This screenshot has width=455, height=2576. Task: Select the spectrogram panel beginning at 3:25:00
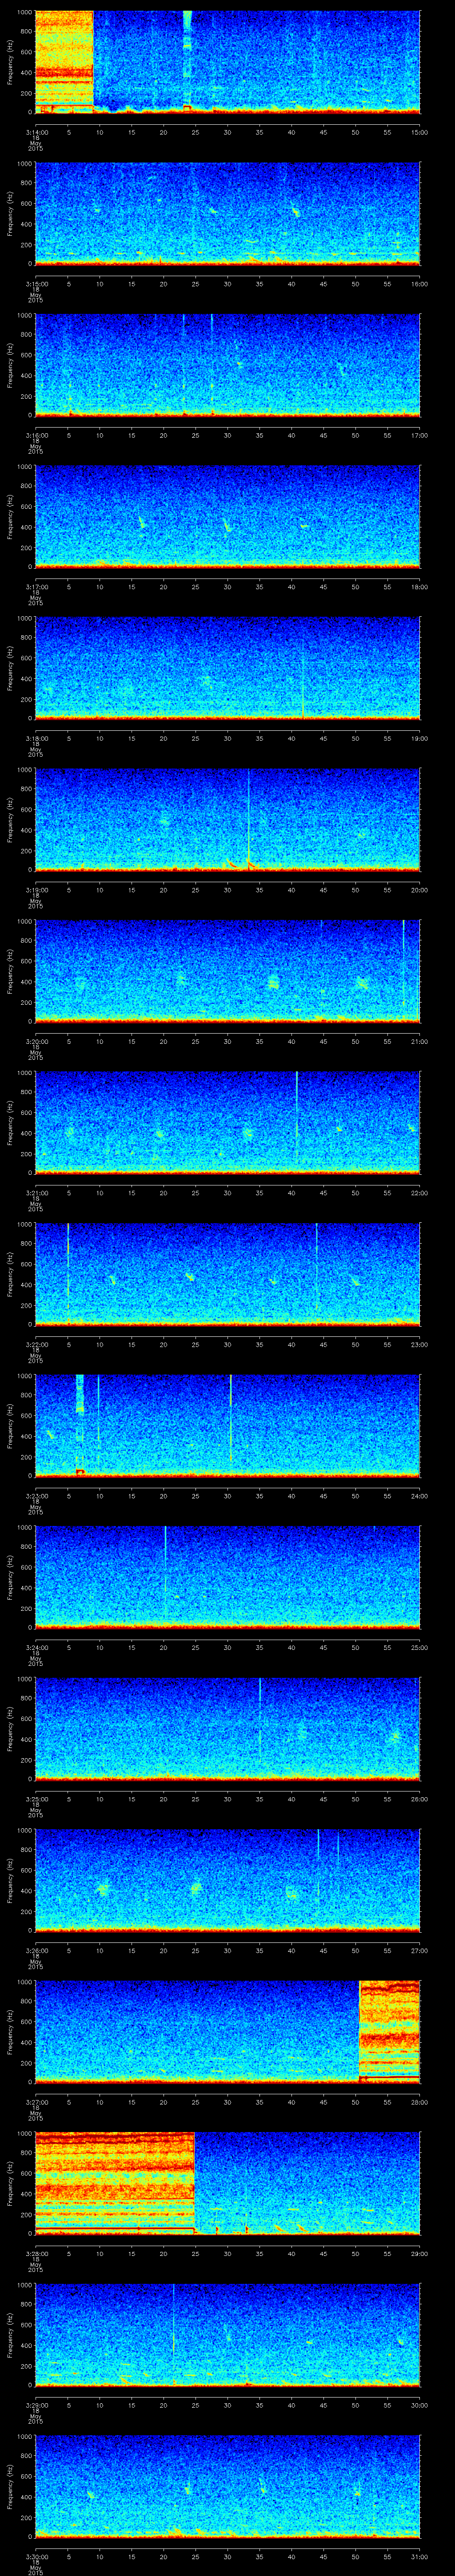[x=227, y=1729]
